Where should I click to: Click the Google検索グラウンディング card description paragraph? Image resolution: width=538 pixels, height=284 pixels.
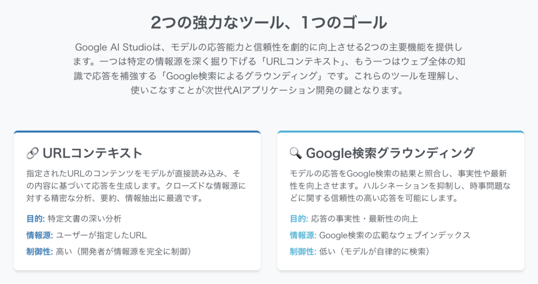pyautogui.click(x=400, y=185)
